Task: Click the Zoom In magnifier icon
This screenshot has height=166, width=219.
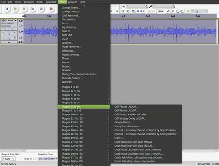Action: (168, 11)
